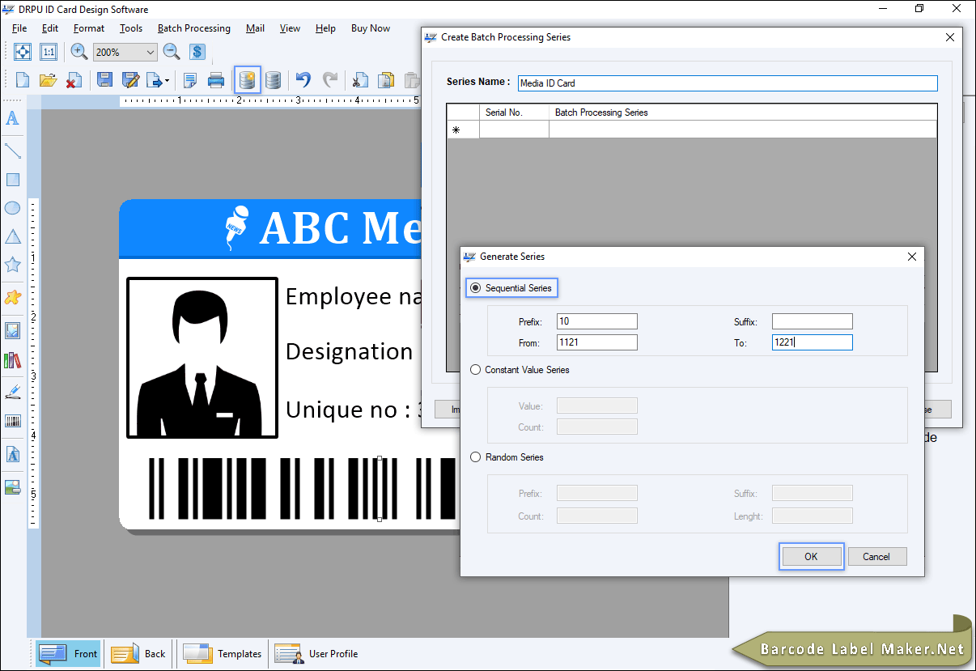Open the export icon's dropdown arrow
The height and width of the screenshot is (671, 976).
pos(167,81)
